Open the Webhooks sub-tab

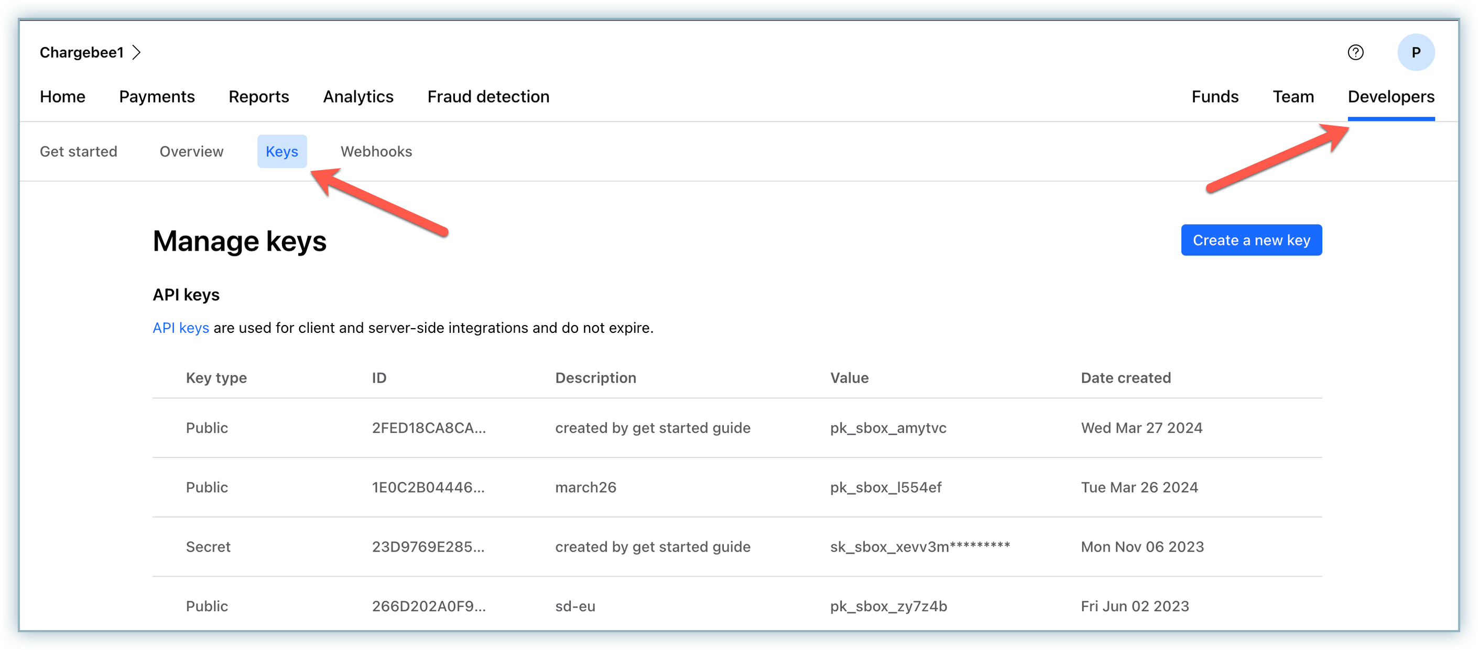376,152
